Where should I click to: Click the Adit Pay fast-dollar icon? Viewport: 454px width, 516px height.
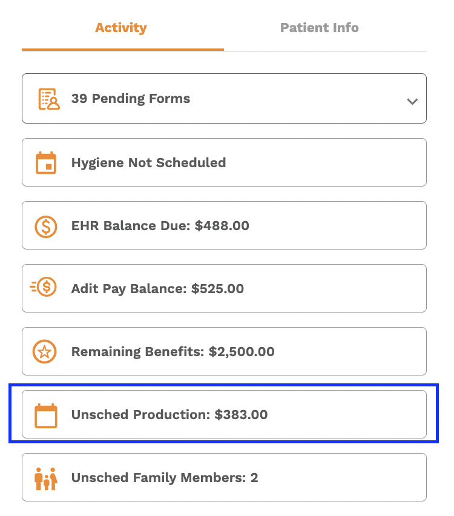click(44, 286)
